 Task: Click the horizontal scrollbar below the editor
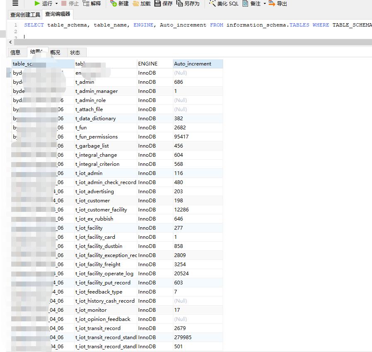[x=187, y=43]
